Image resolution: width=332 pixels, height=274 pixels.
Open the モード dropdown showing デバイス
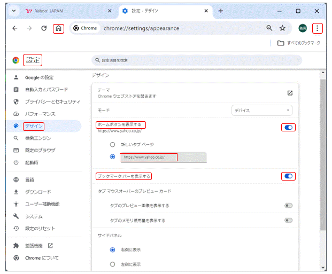pyautogui.click(x=262, y=111)
